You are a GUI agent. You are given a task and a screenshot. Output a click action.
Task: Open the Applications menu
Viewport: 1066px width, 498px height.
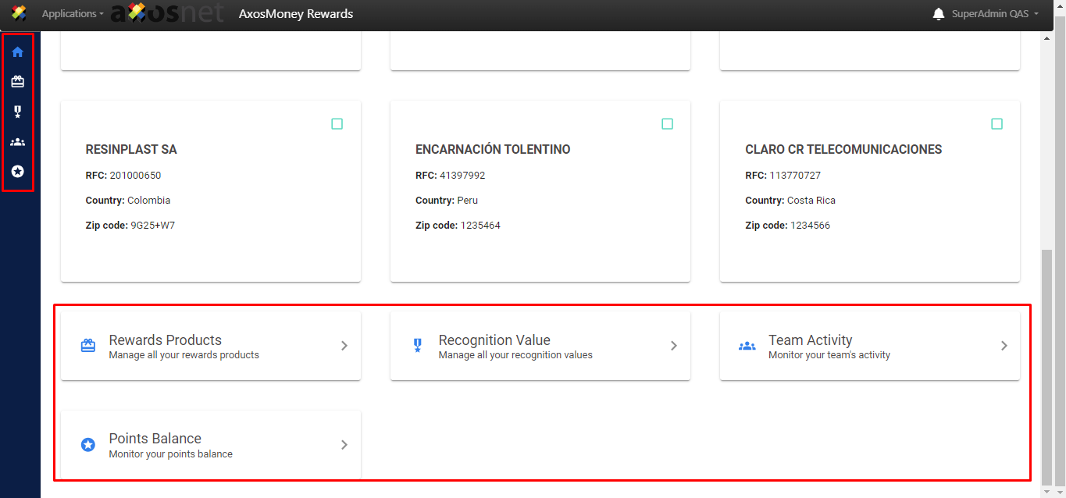(73, 14)
